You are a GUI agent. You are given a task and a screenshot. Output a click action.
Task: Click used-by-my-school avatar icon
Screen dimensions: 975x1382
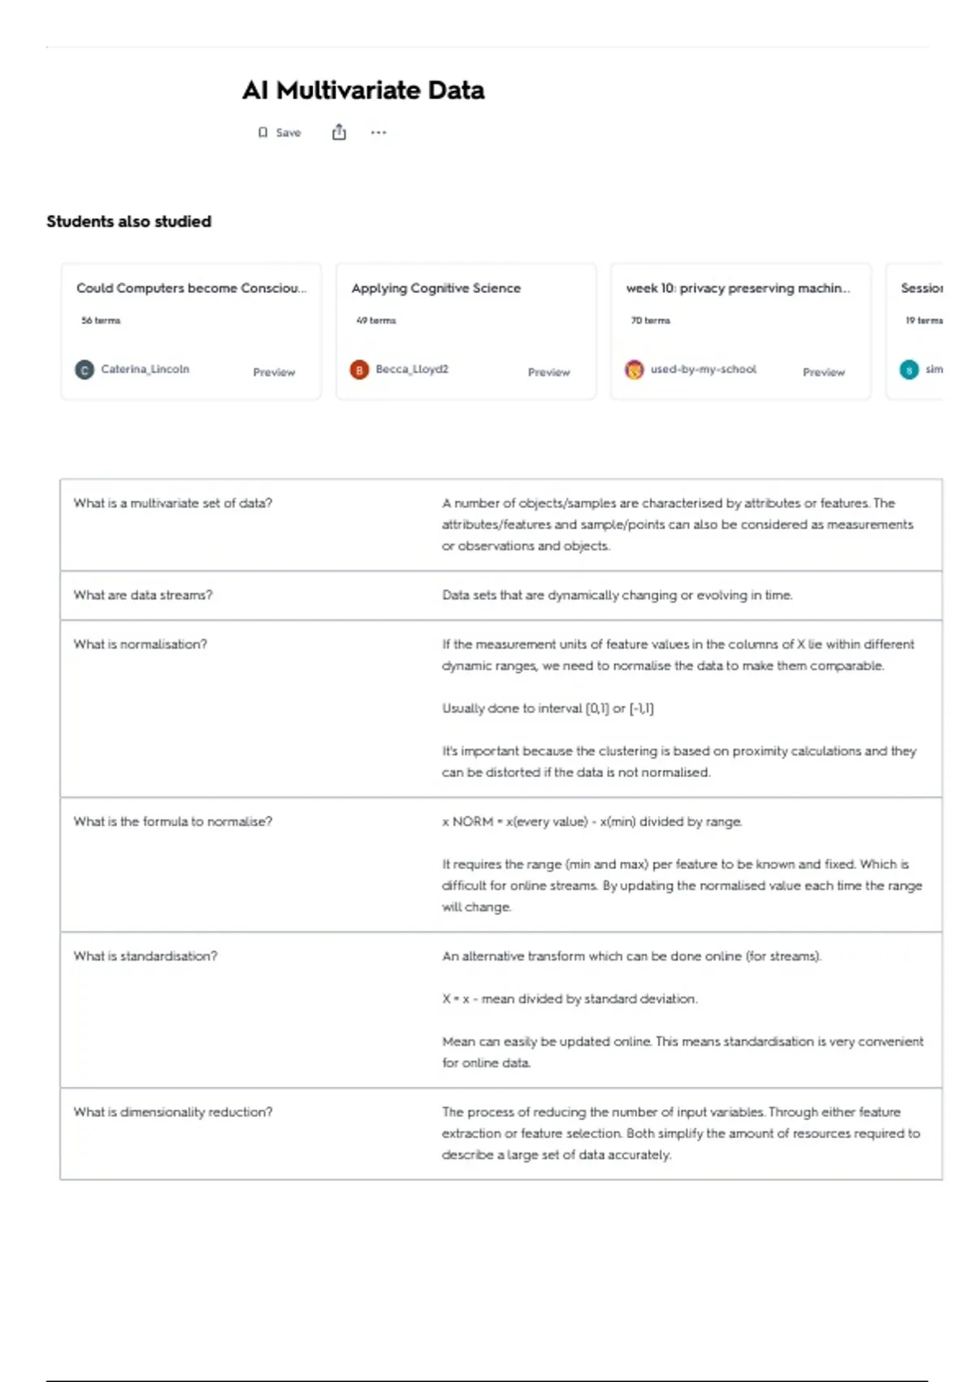point(634,370)
